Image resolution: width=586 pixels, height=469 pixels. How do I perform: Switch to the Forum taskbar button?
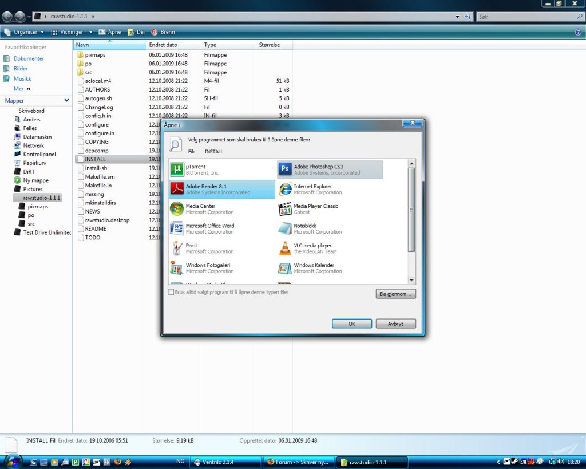tap(298, 462)
